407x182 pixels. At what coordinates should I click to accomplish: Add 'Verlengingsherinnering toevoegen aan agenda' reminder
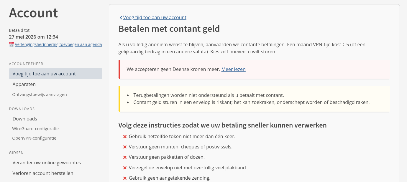point(58,44)
